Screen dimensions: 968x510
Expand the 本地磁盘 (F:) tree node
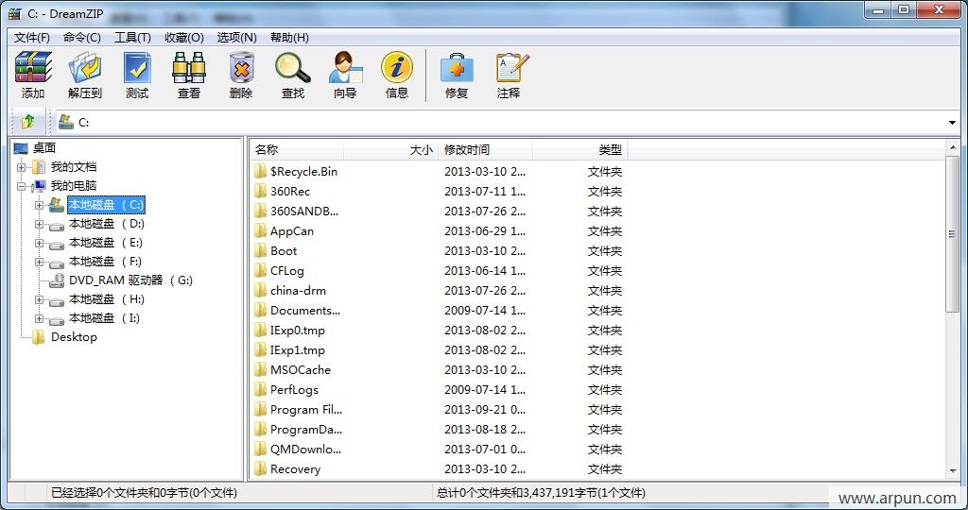39,262
